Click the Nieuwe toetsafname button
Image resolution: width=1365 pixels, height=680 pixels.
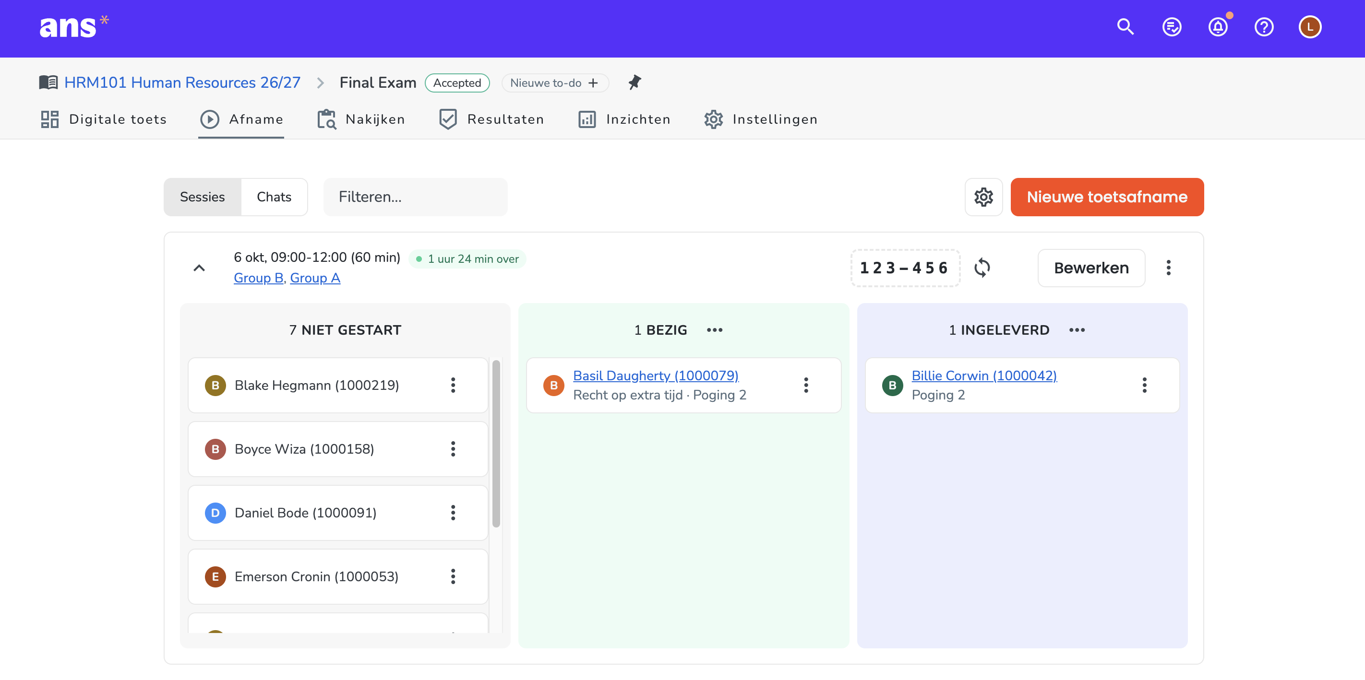coord(1107,197)
